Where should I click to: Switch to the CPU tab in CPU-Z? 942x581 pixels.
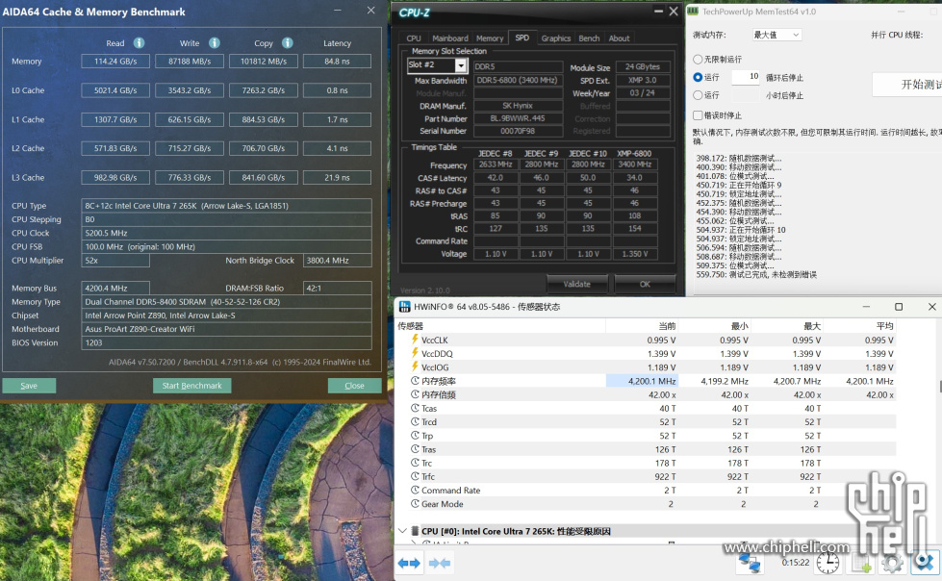tap(414, 38)
